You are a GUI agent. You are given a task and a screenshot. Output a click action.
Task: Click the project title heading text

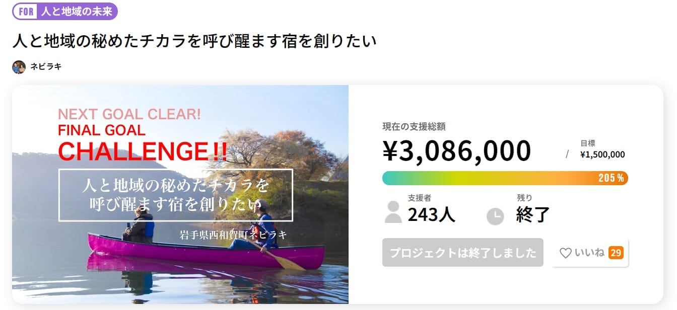tap(194, 41)
